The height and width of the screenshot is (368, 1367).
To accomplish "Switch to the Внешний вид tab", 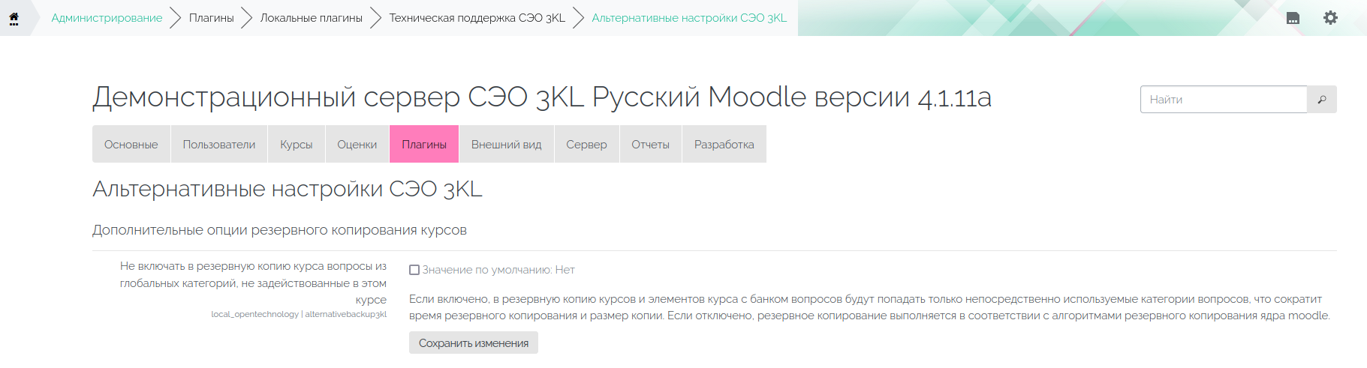I will tap(507, 144).
